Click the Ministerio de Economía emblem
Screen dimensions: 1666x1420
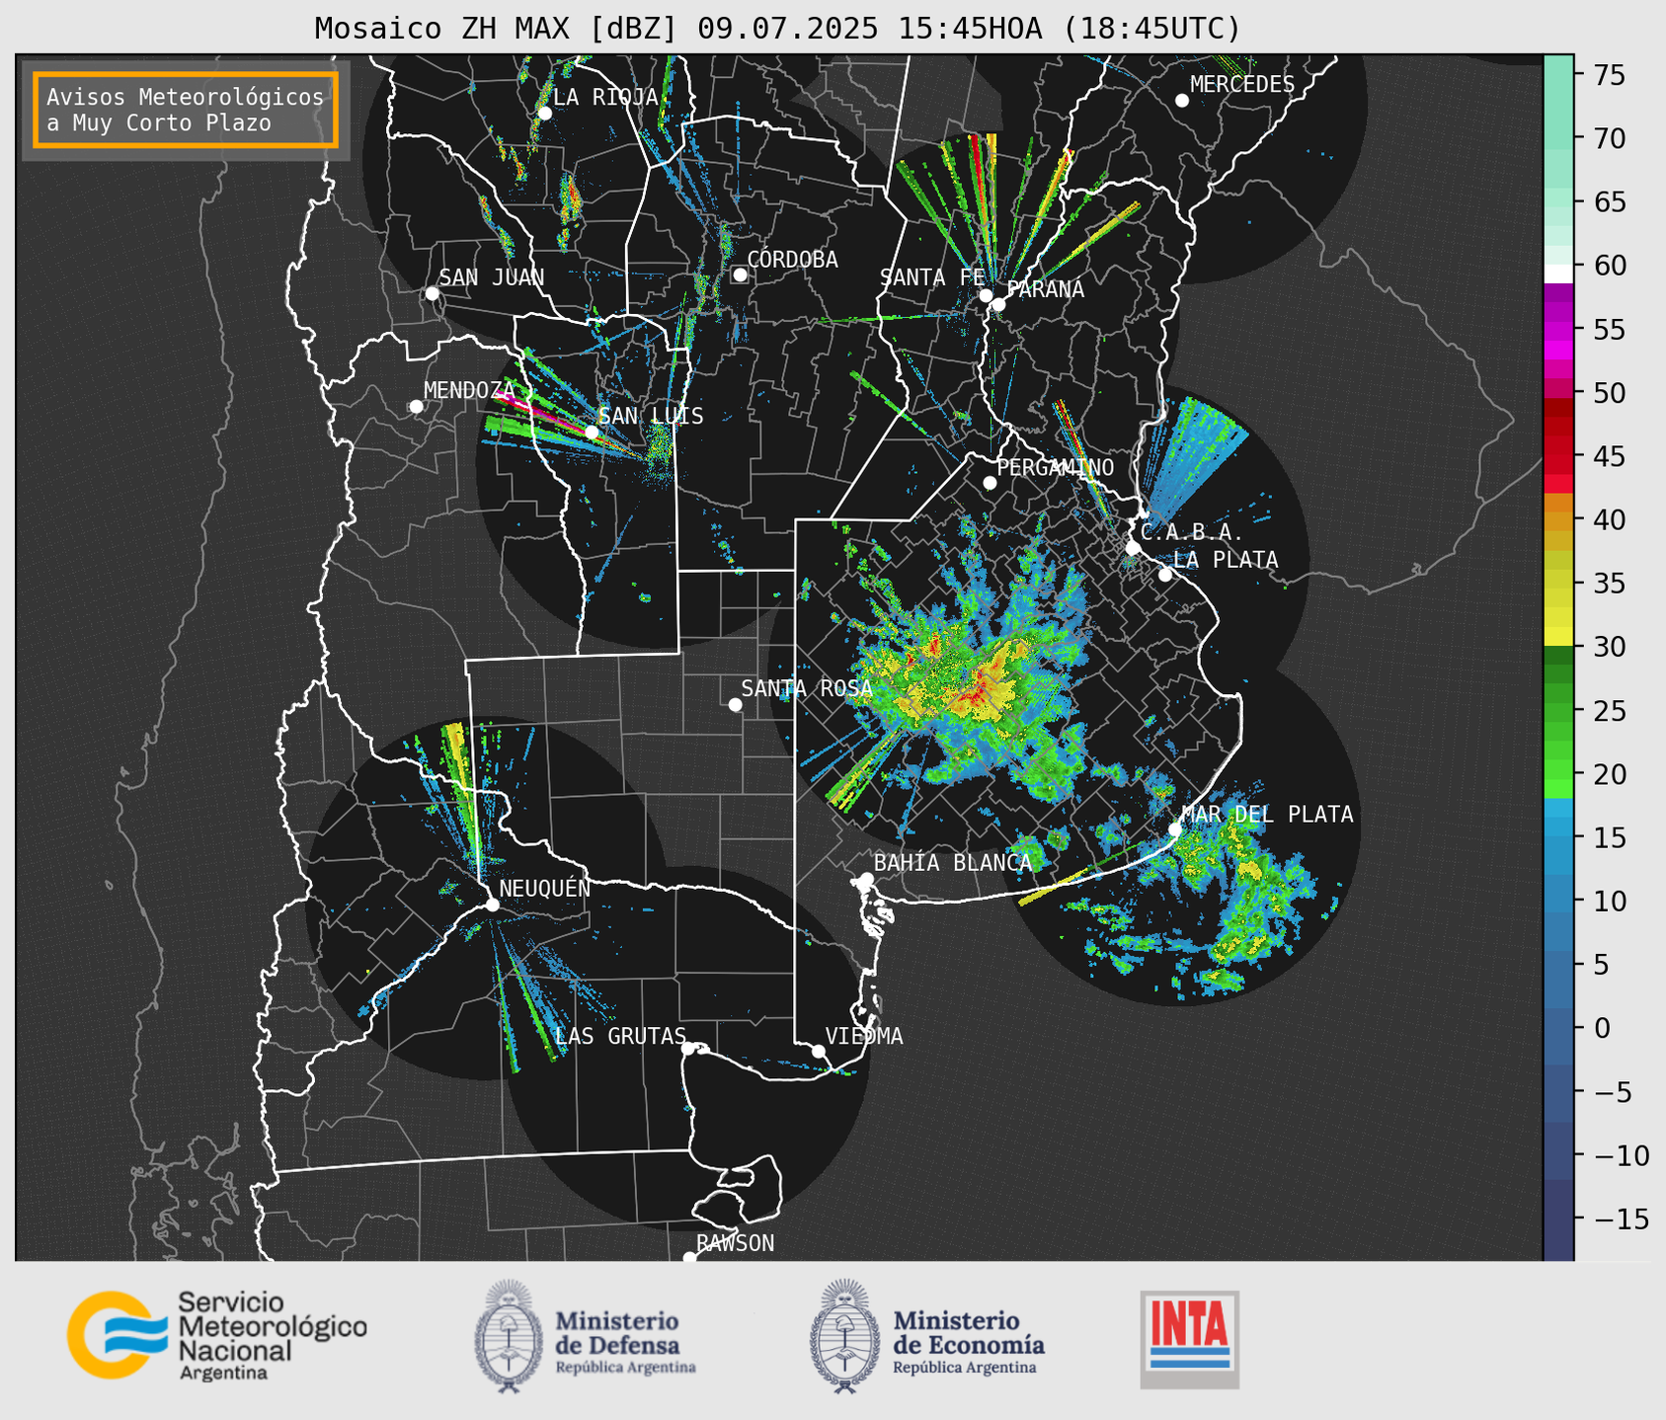click(x=845, y=1336)
